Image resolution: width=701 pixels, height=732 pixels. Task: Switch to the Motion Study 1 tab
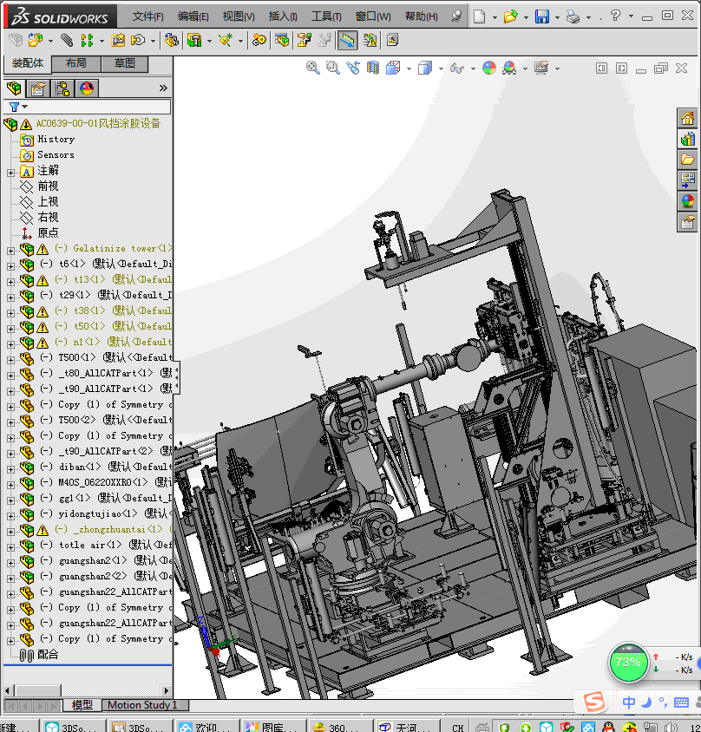tap(141, 705)
